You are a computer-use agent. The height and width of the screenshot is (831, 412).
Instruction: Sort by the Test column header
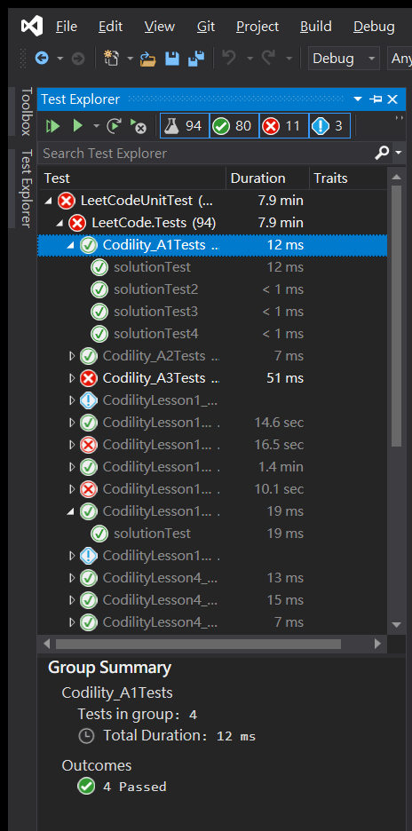[132, 178]
